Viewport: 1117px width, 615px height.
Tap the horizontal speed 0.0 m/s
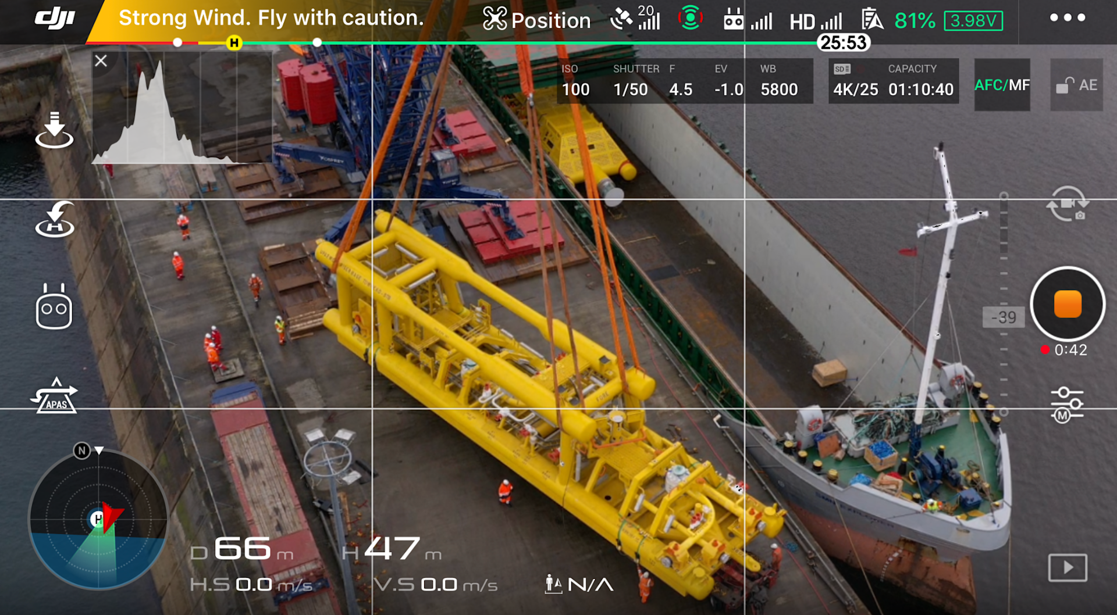coord(251,585)
